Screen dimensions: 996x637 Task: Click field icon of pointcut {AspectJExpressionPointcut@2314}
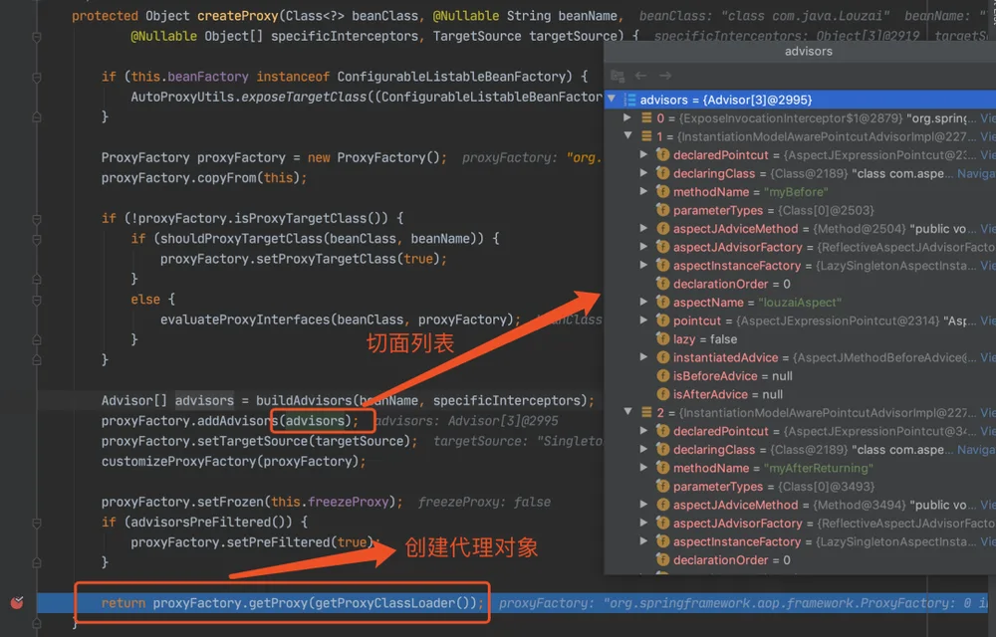662,320
